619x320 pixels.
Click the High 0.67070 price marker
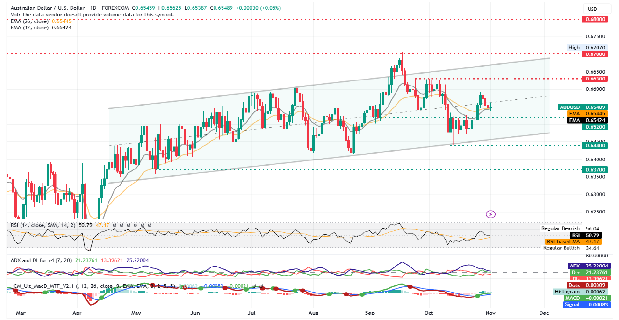[x=588, y=47]
